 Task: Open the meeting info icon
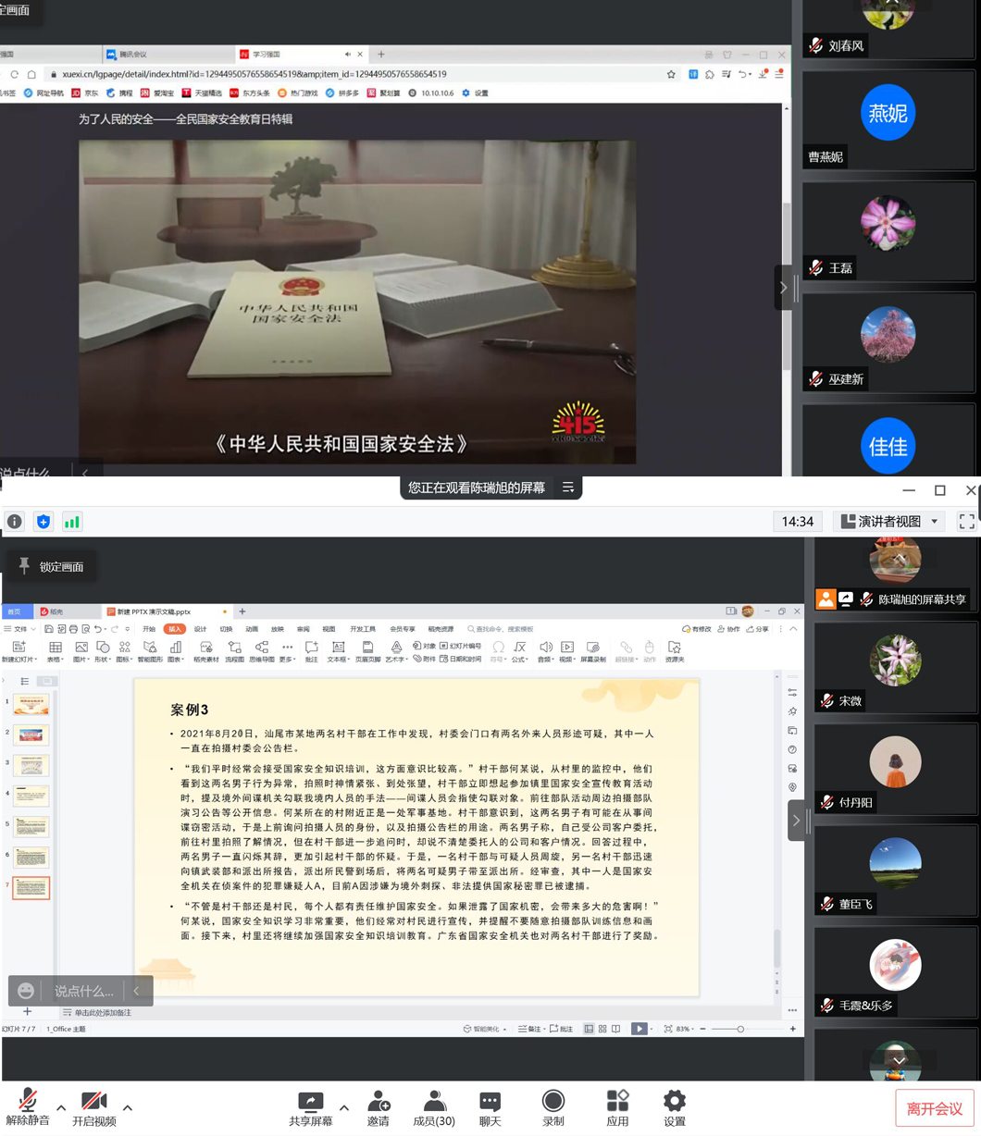tap(15, 522)
